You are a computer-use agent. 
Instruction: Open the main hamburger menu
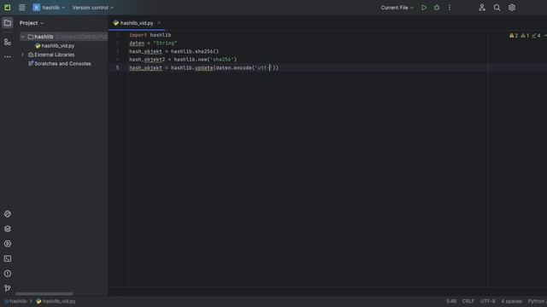click(21, 8)
